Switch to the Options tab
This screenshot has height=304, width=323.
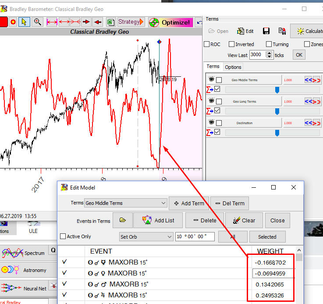233,67
